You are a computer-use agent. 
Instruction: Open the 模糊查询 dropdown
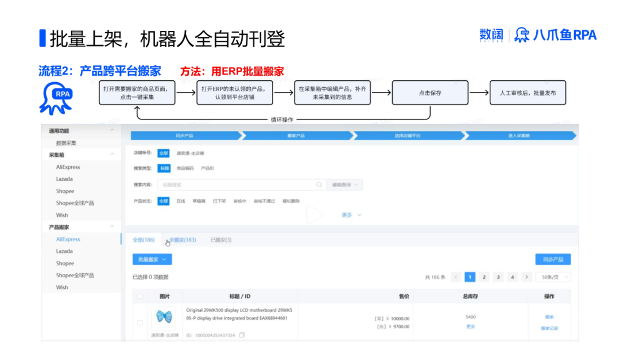346,184
